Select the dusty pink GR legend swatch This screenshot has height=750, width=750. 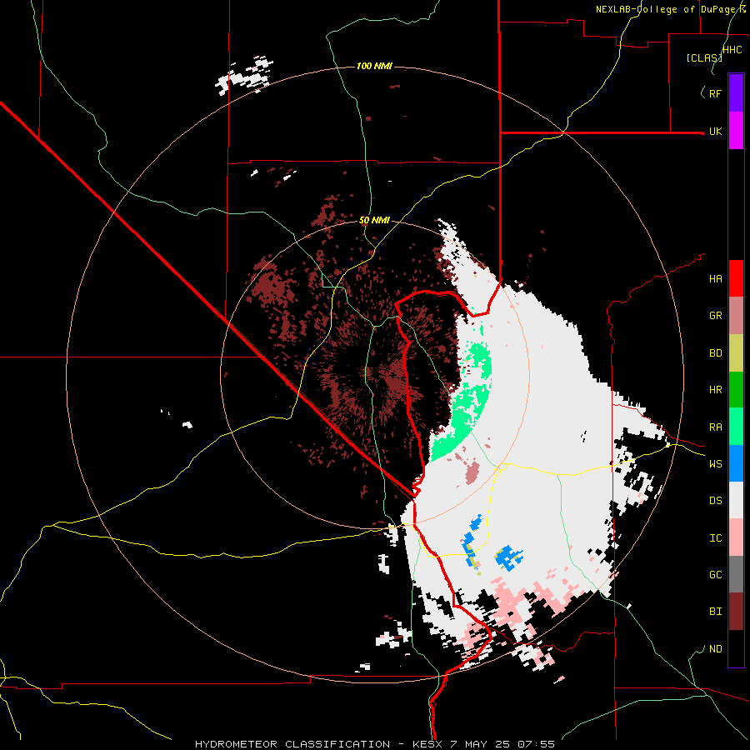tap(736, 316)
